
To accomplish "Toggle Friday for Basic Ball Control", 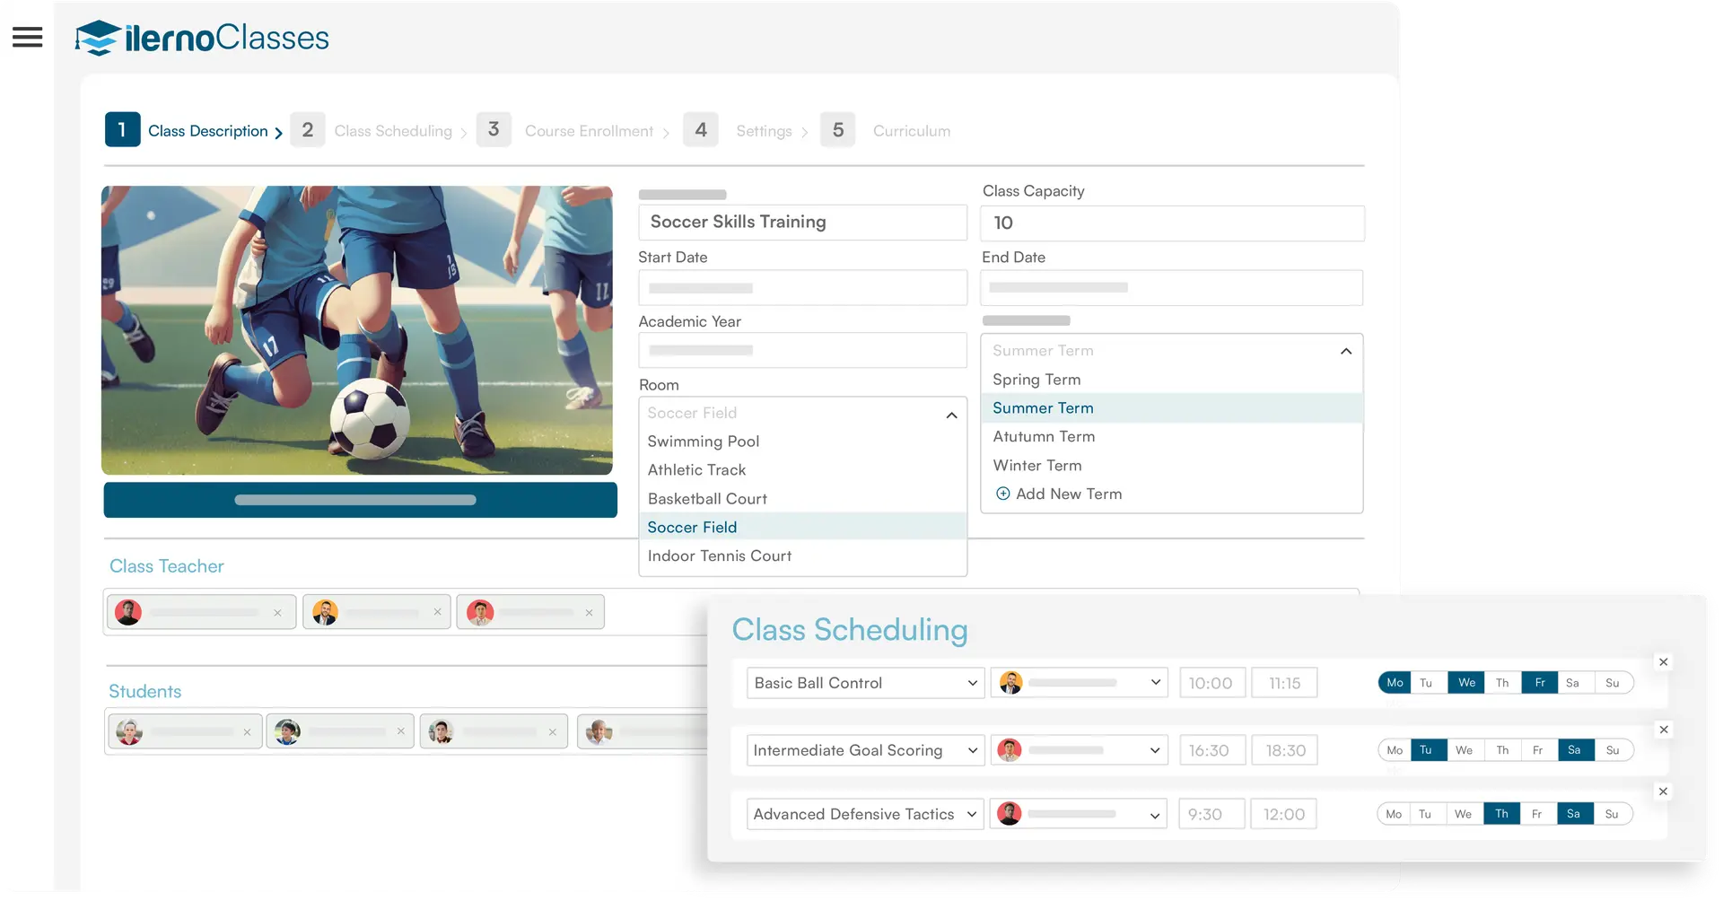I will point(1540,683).
